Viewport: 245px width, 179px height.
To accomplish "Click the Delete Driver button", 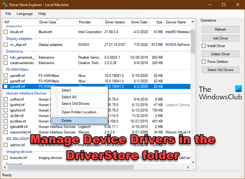I will pos(220,54).
